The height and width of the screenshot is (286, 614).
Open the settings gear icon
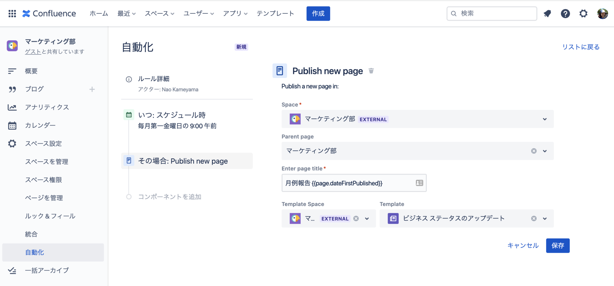[583, 13]
